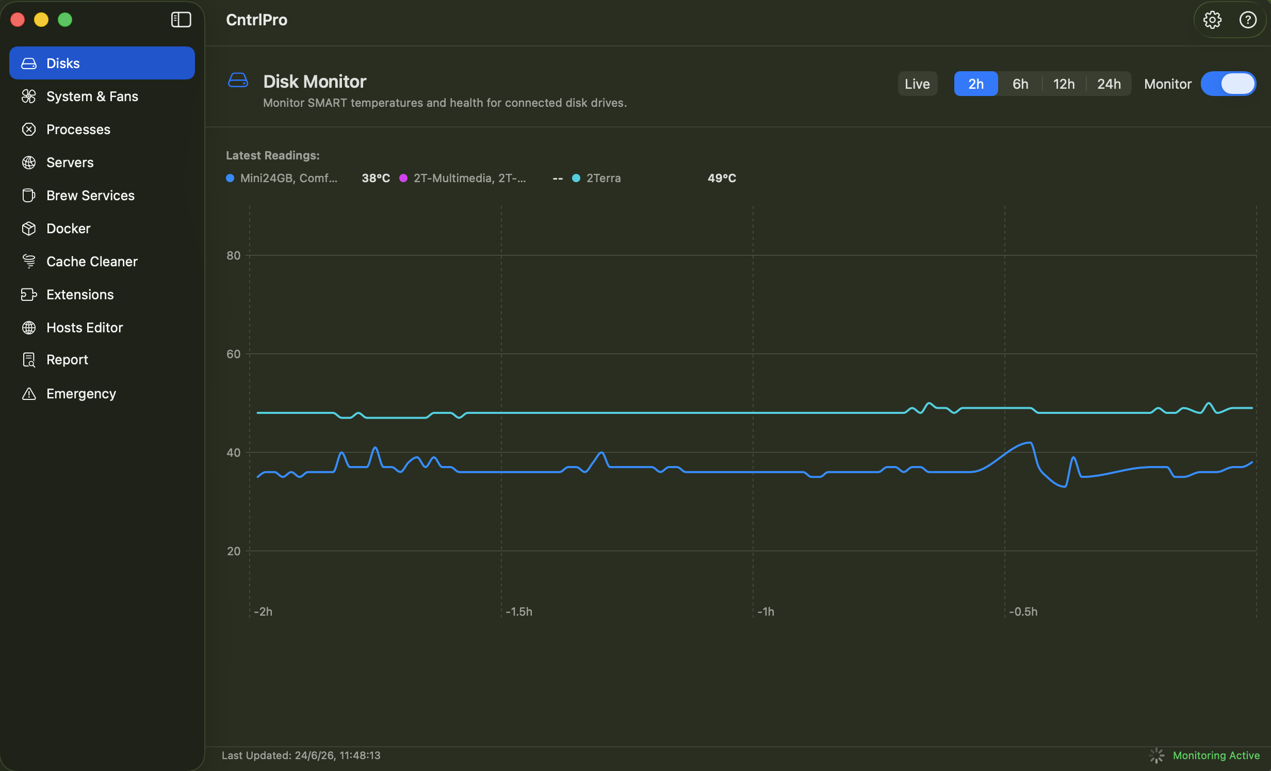Click the 60 value on temperature axis
This screenshot has width=1271, height=771.
234,354
